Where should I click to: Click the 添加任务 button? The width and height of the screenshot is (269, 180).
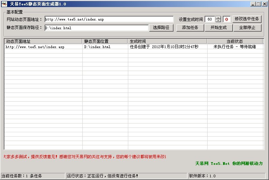click(x=190, y=28)
